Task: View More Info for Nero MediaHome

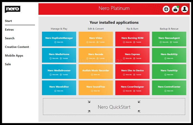Action: point(54,58)
